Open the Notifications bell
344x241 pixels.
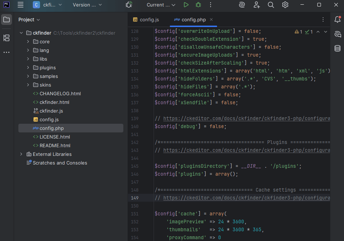click(x=338, y=19)
